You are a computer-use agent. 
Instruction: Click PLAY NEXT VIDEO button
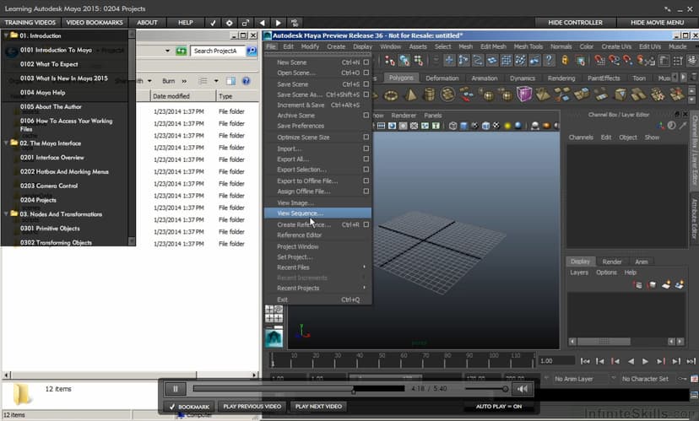pyautogui.click(x=319, y=407)
